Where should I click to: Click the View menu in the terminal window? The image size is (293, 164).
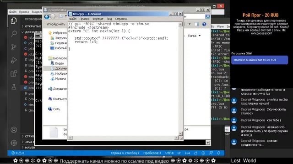(220, 26)
